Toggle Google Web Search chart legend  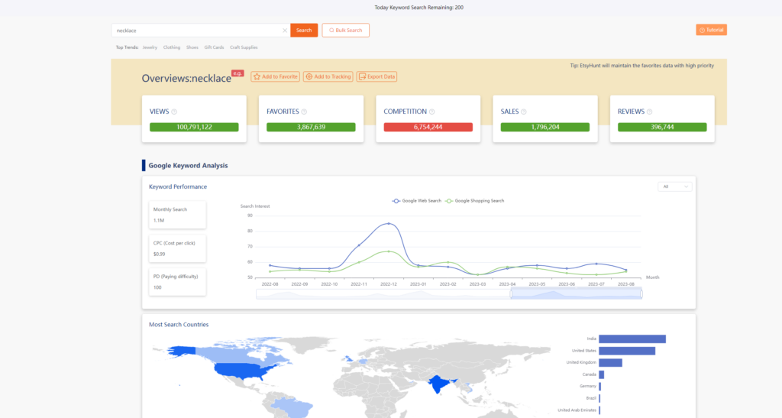[x=417, y=200]
